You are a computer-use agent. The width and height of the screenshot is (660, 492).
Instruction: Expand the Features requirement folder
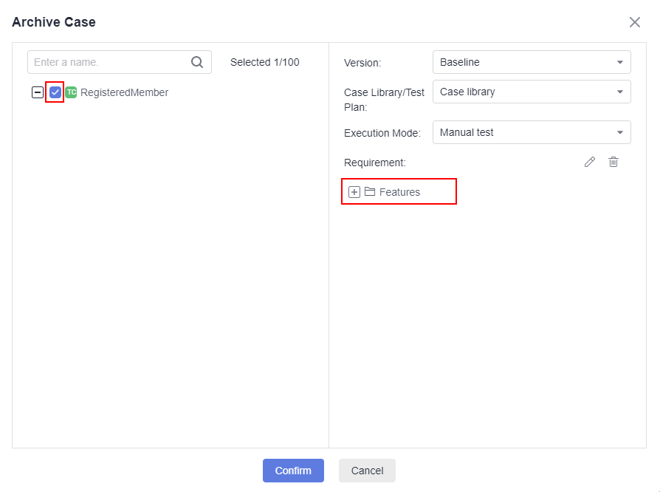click(x=354, y=192)
